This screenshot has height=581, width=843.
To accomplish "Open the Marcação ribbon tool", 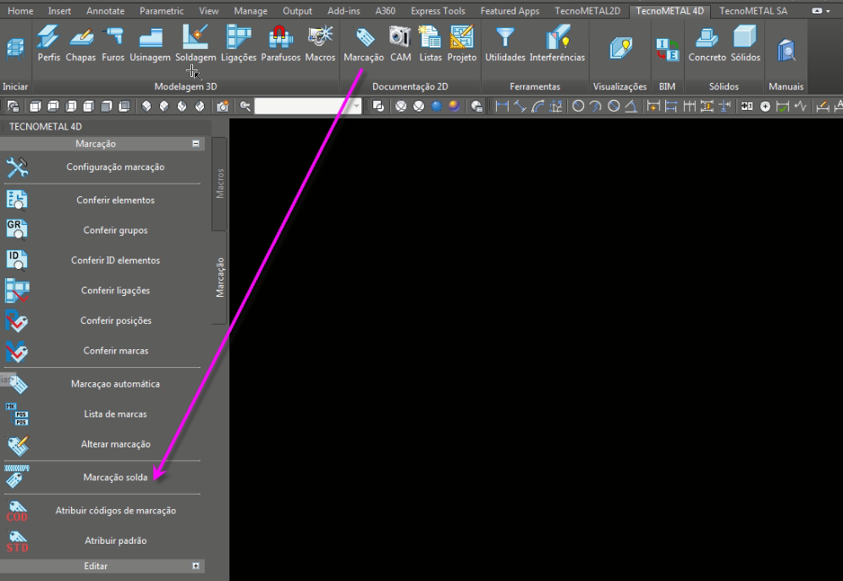I will click(364, 44).
